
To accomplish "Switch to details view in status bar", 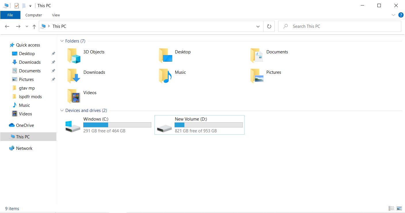I will coord(391,208).
